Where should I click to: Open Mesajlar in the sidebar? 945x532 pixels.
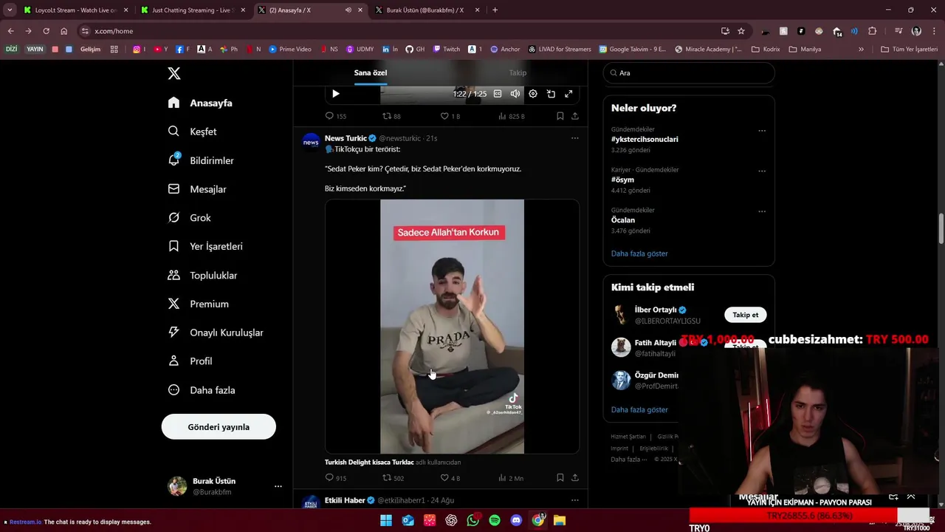click(197, 189)
